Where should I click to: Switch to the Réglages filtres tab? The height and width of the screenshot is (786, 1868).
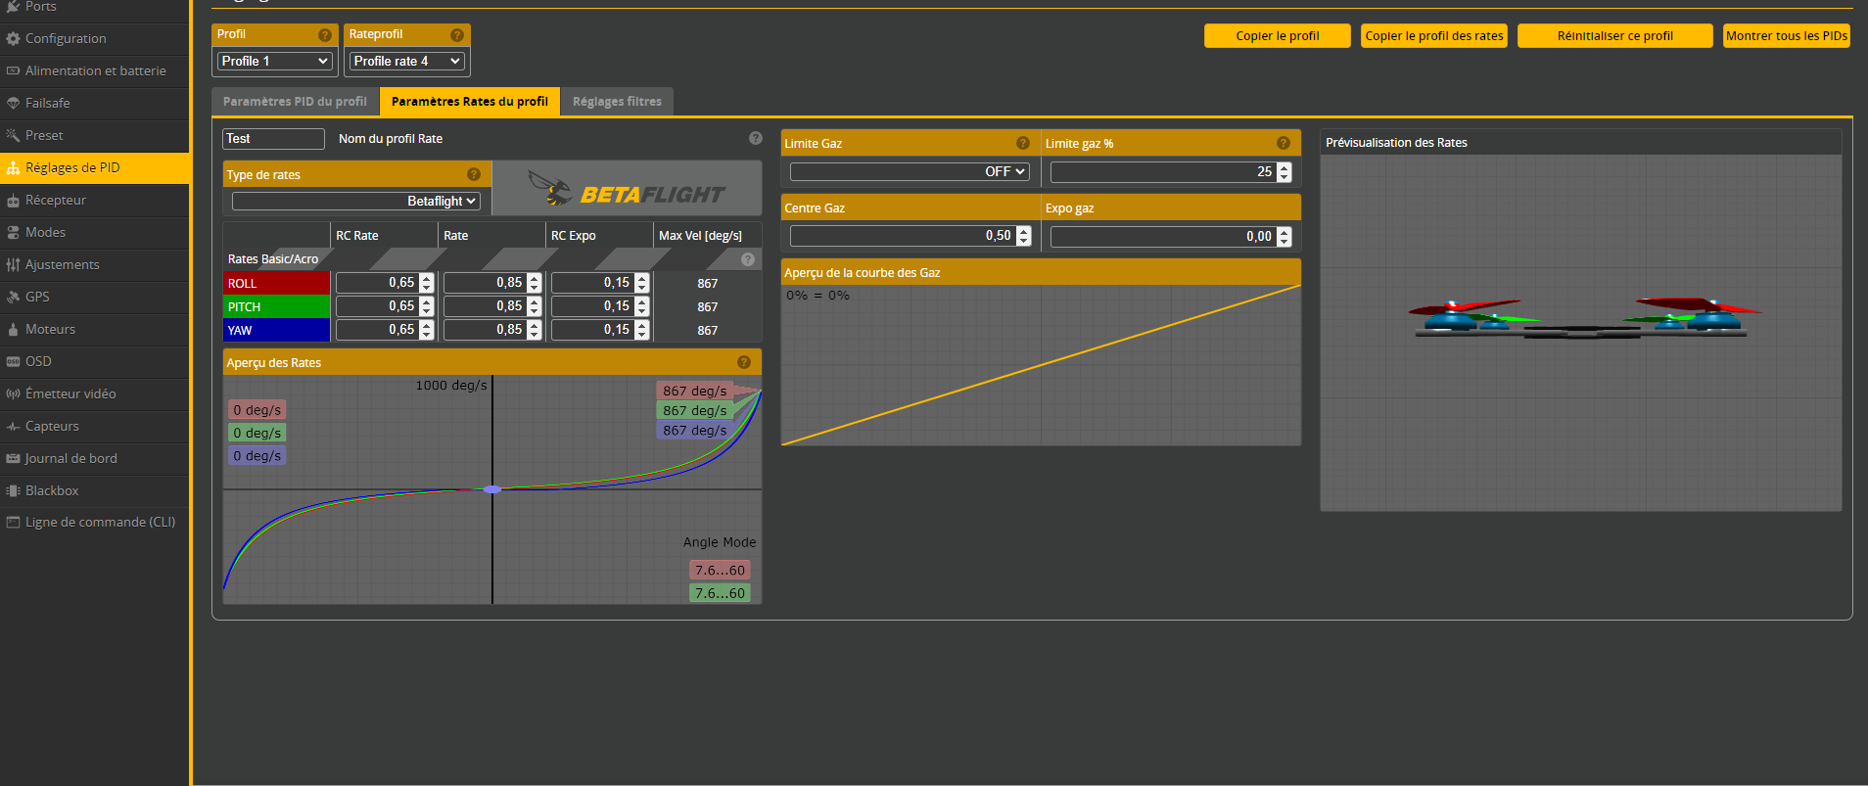(x=617, y=102)
